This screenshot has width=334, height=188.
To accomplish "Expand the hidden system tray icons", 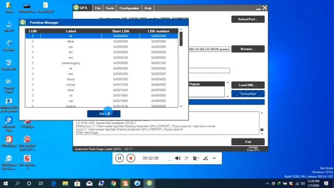I will tap(267, 183).
